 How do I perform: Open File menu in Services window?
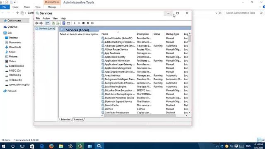[38, 18]
